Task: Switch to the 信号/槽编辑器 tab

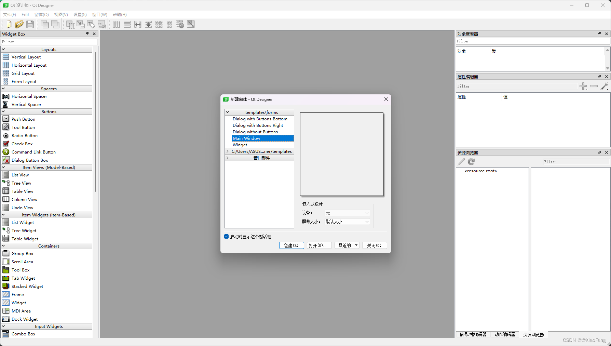Action: pyautogui.click(x=473, y=334)
